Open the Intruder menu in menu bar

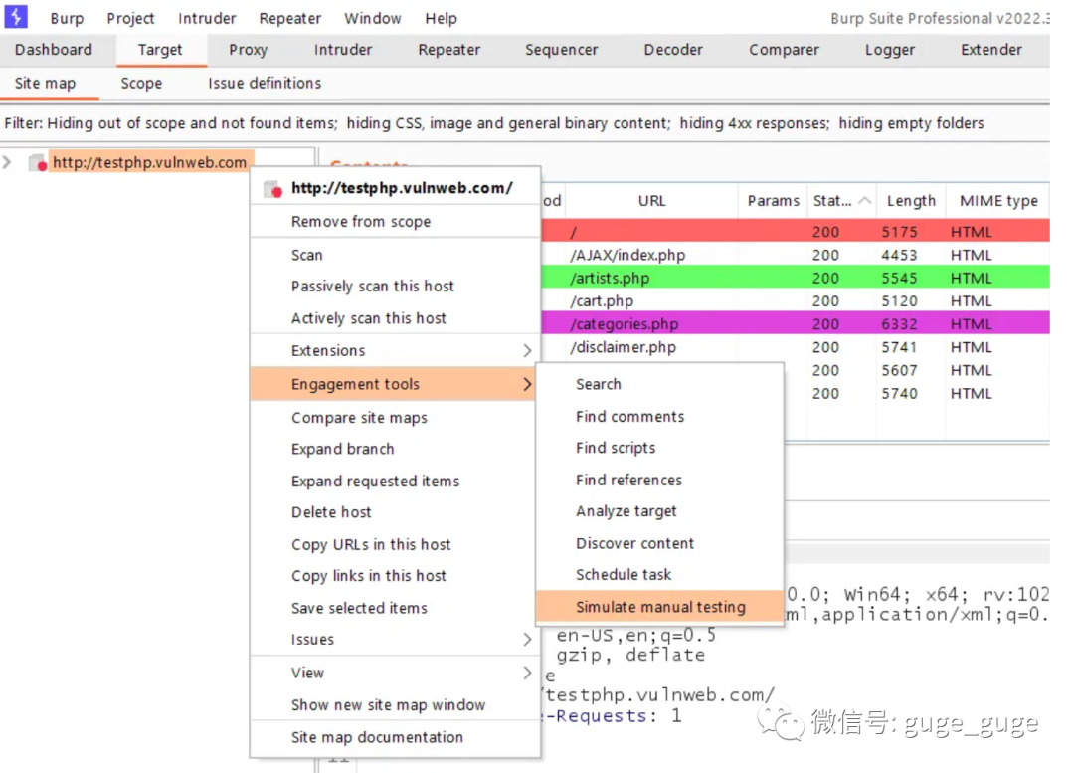207,19
